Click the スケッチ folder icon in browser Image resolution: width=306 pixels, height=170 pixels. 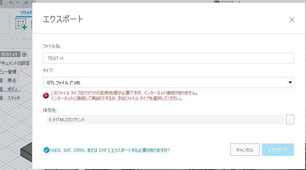(x=2, y=98)
